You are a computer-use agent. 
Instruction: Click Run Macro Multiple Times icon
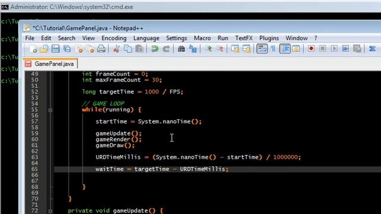pyautogui.click(x=345, y=49)
